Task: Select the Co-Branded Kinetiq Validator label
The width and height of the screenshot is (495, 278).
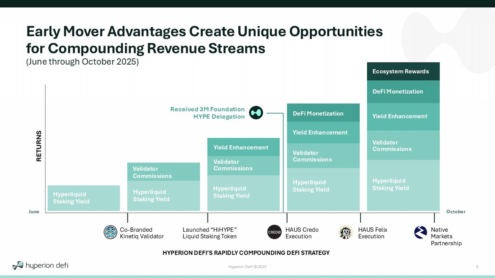Action: click(142, 233)
